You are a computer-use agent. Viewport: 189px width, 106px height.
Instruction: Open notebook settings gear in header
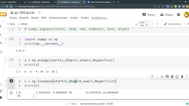pos(178,15)
